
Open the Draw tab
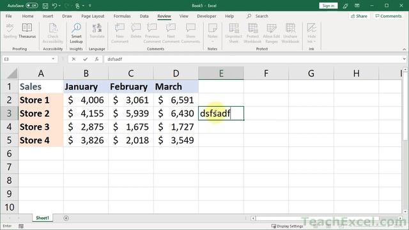click(x=67, y=16)
